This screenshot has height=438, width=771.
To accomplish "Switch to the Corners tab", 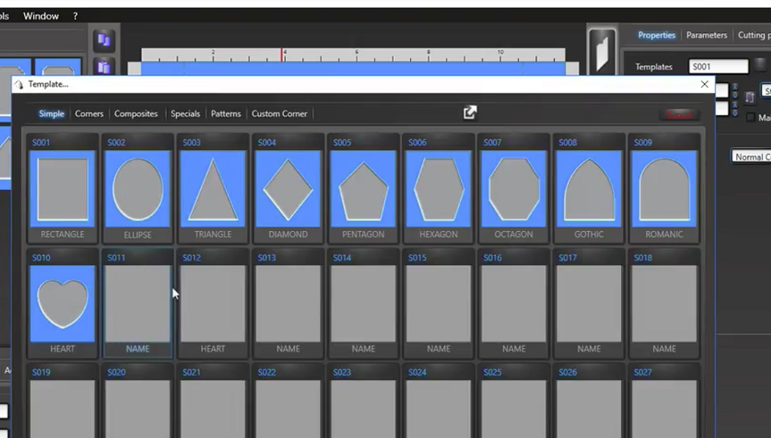I will 89,114.
